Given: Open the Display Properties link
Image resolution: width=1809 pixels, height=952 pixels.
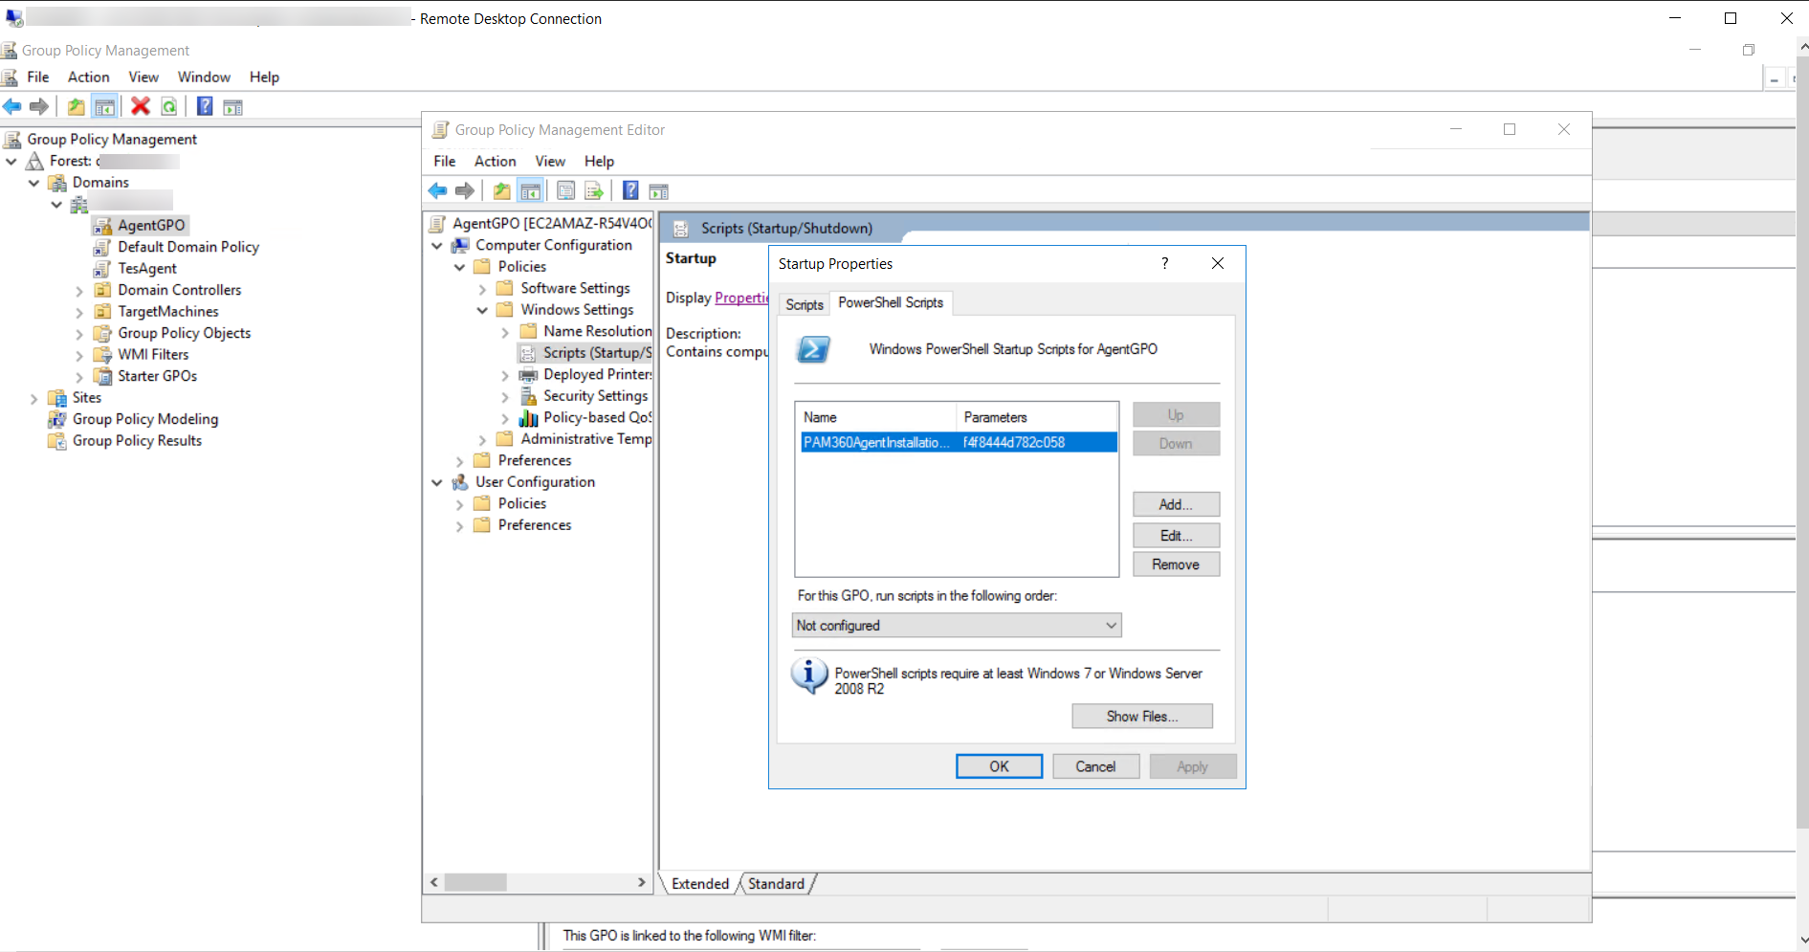Looking at the screenshot, I should 741,298.
